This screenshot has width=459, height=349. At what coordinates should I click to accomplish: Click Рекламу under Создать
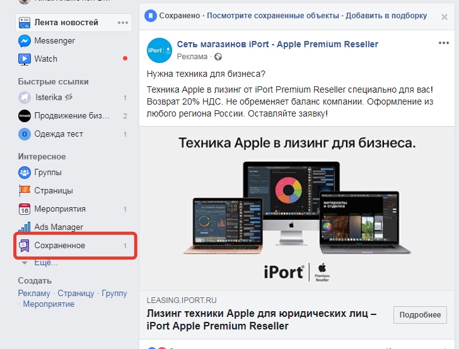click(34, 293)
